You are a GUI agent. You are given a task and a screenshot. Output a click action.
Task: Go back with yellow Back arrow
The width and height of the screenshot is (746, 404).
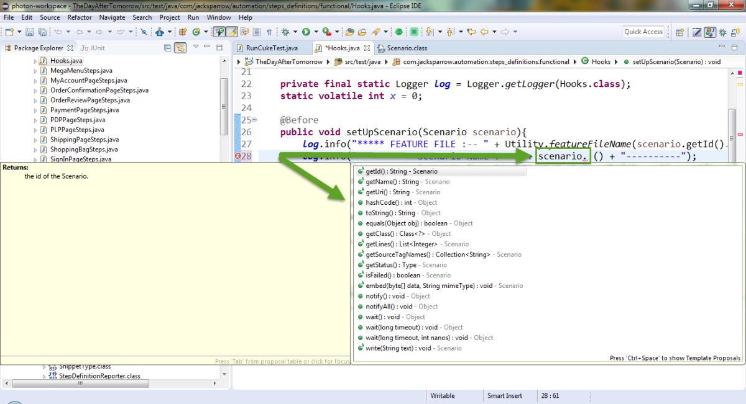click(x=484, y=32)
